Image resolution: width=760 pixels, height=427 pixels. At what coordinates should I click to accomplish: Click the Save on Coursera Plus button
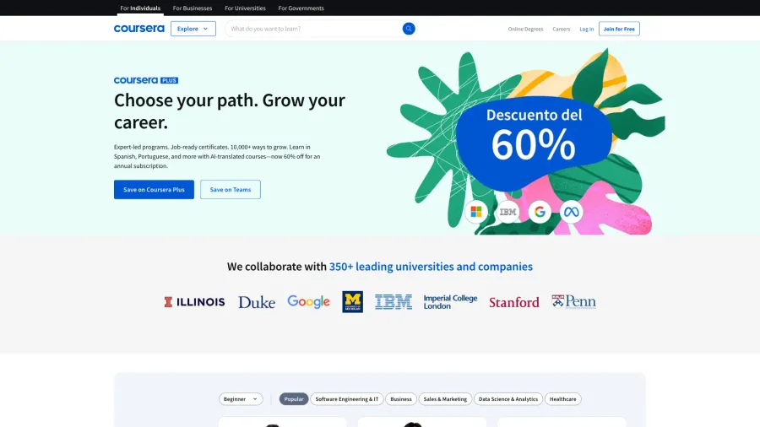point(154,189)
